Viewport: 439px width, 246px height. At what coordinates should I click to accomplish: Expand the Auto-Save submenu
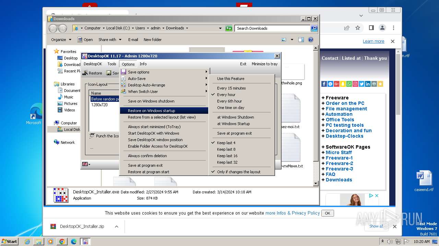coord(164,79)
